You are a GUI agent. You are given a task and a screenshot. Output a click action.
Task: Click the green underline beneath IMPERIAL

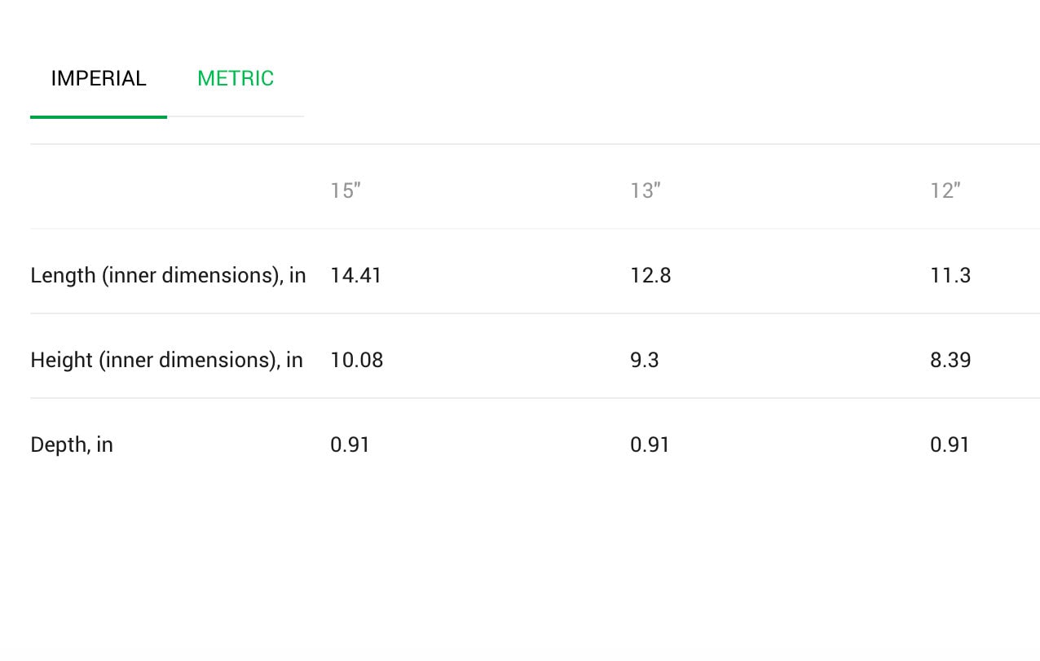pyautogui.click(x=99, y=117)
